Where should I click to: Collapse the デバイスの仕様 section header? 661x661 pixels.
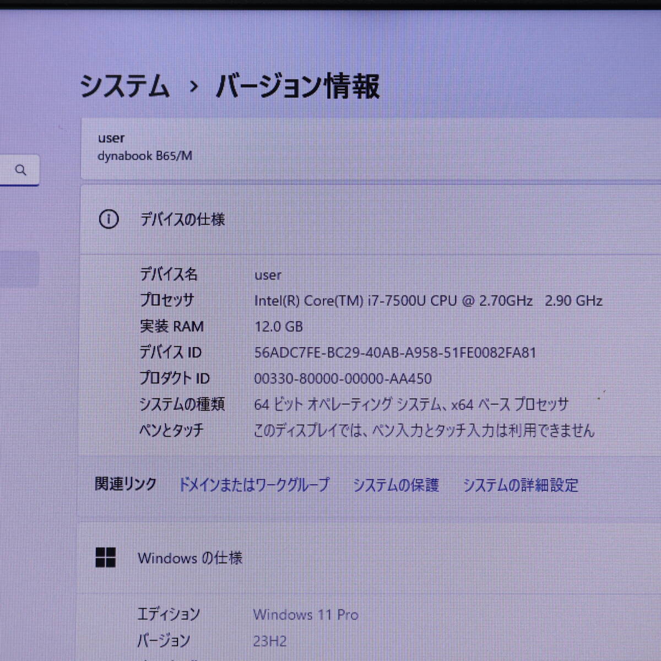[x=371, y=219]
